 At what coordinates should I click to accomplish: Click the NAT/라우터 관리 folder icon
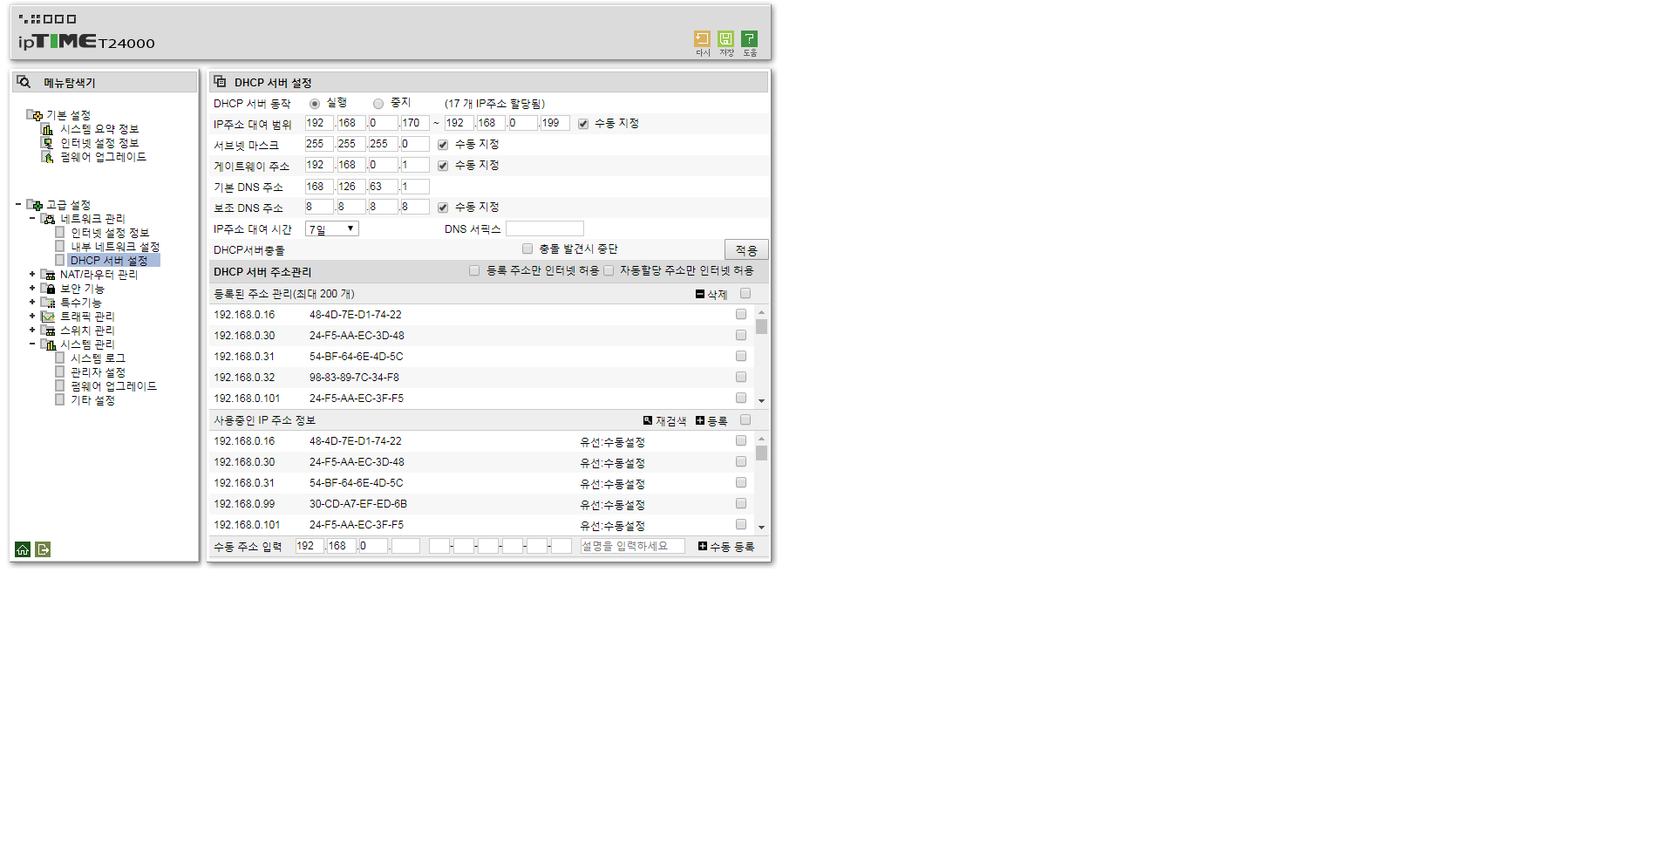48,275
